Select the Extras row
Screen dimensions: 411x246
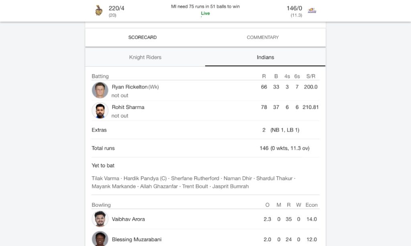99,130
